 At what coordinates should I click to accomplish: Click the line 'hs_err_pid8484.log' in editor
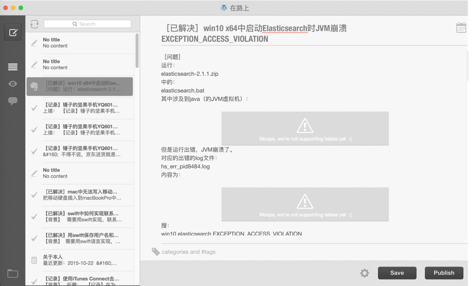(x=185, y=167)
